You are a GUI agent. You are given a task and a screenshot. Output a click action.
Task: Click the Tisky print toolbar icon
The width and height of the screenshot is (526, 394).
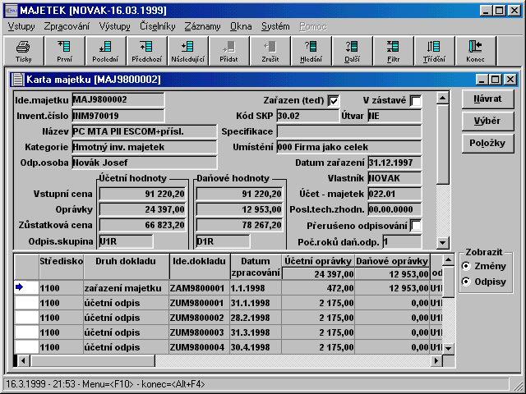[x=24, y=50]
